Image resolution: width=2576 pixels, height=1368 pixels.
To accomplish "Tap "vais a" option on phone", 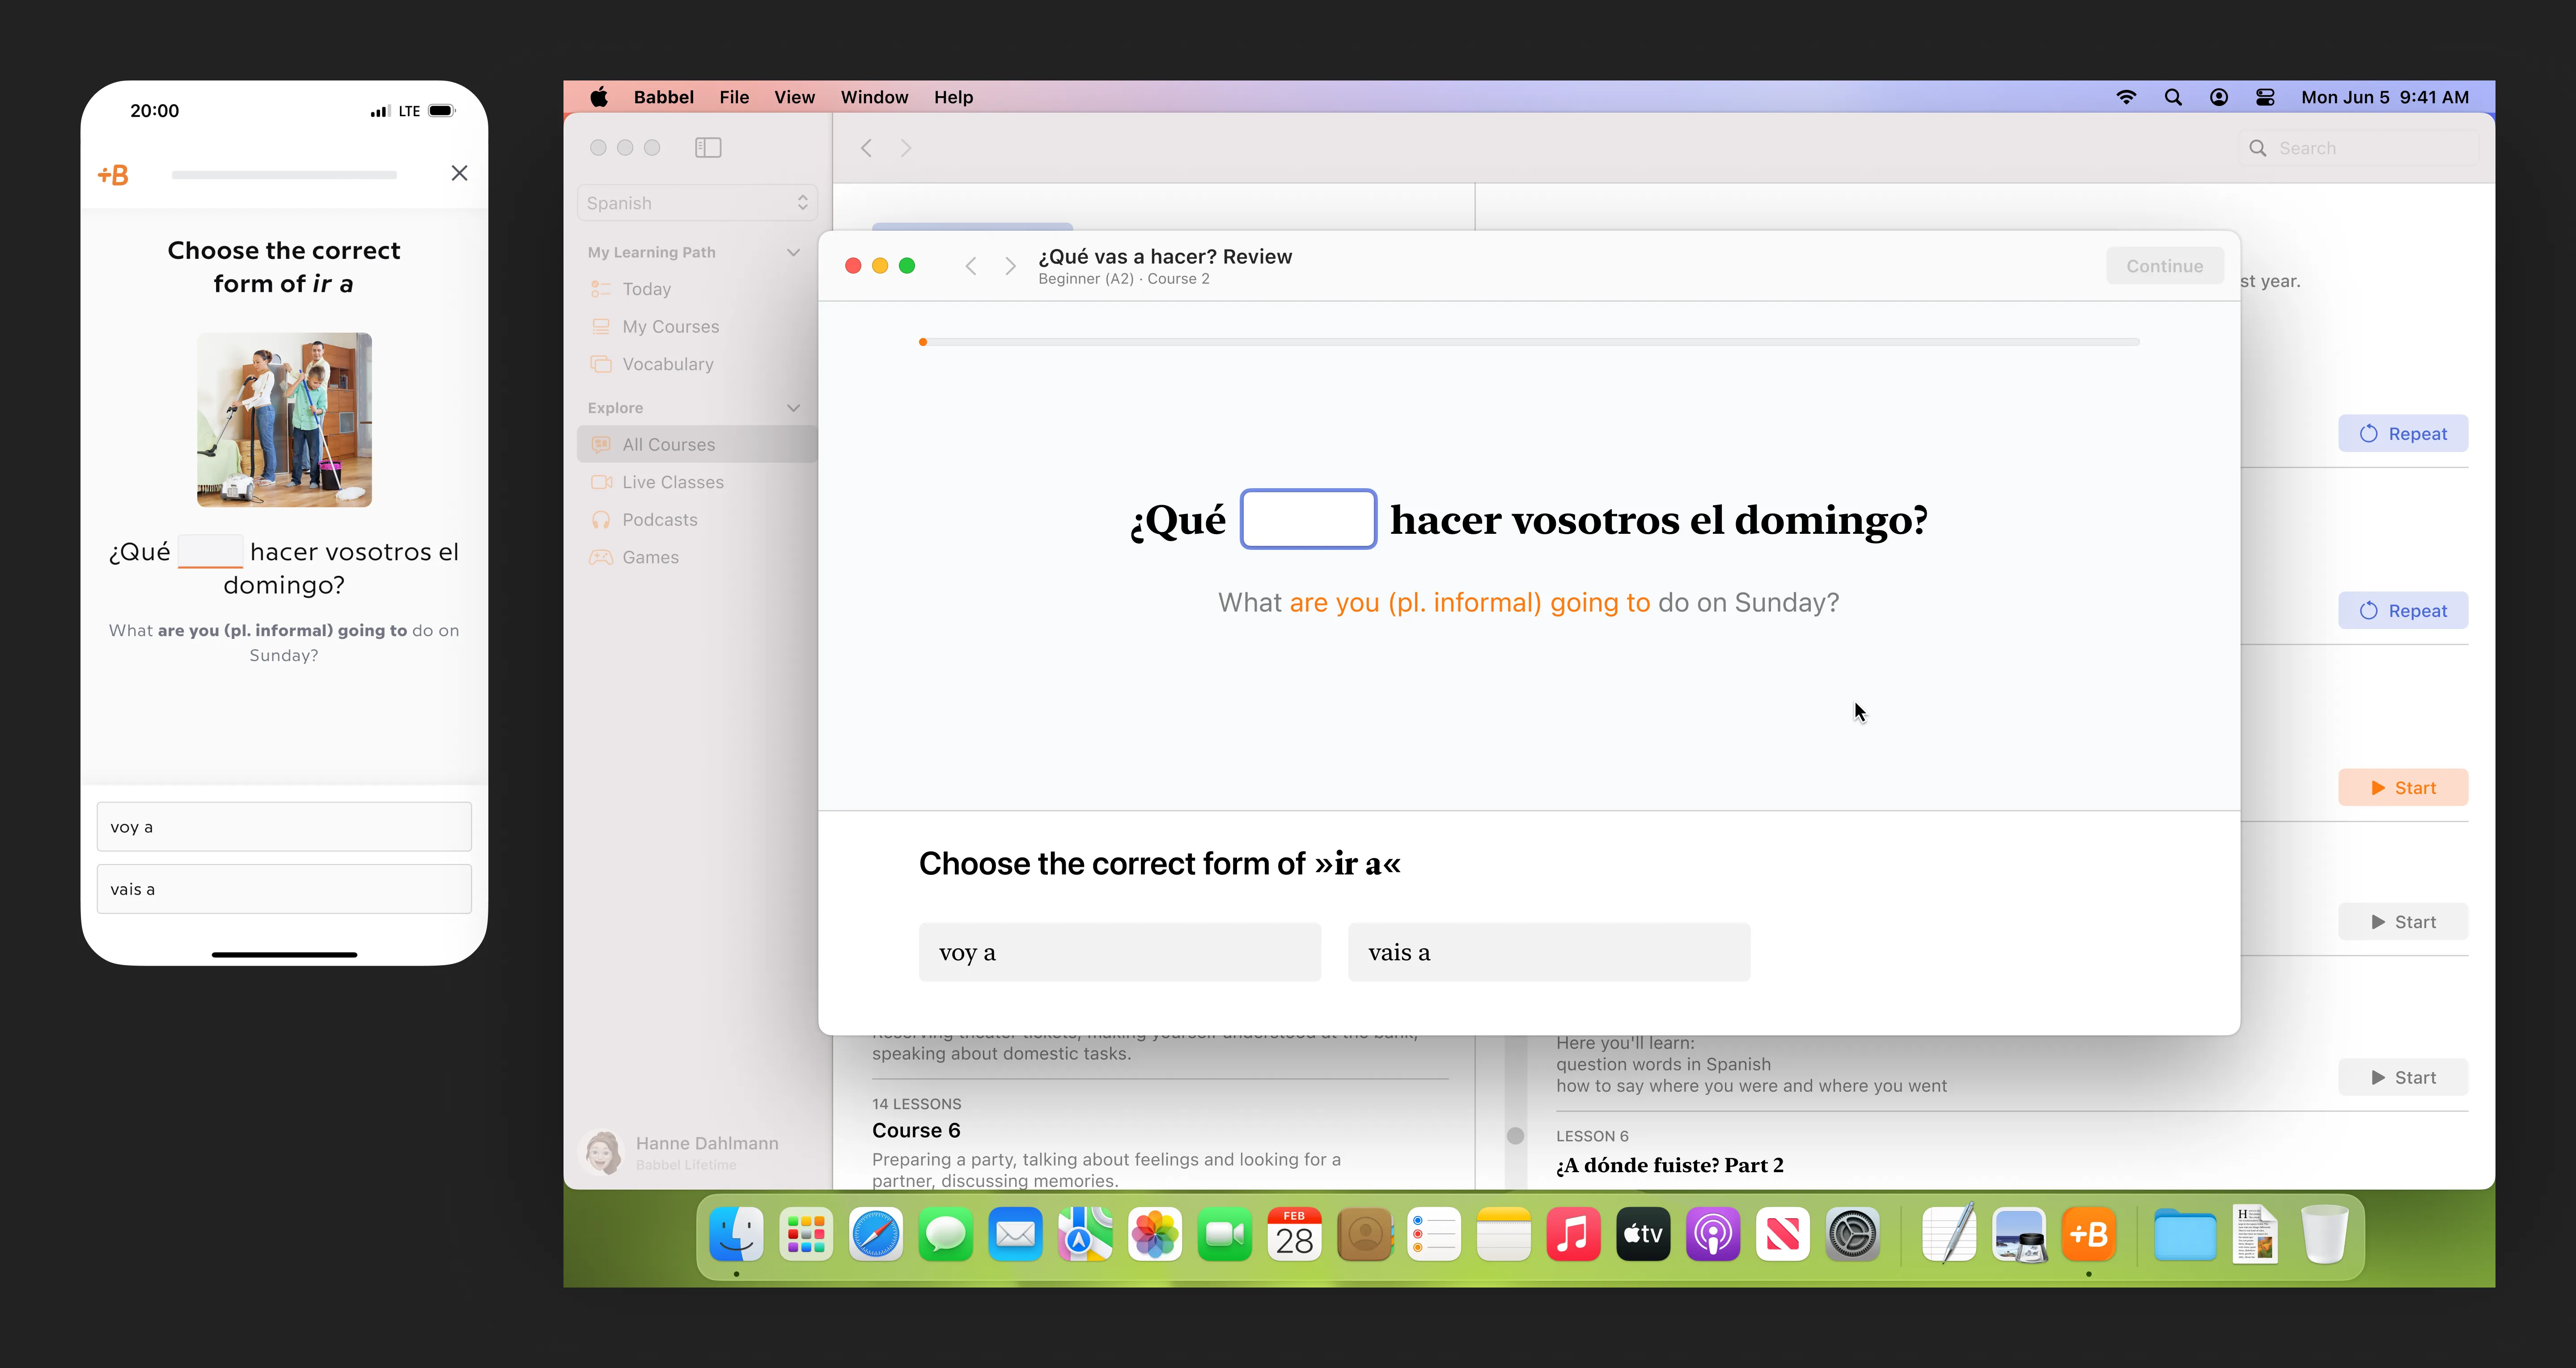I will [284, 889].
